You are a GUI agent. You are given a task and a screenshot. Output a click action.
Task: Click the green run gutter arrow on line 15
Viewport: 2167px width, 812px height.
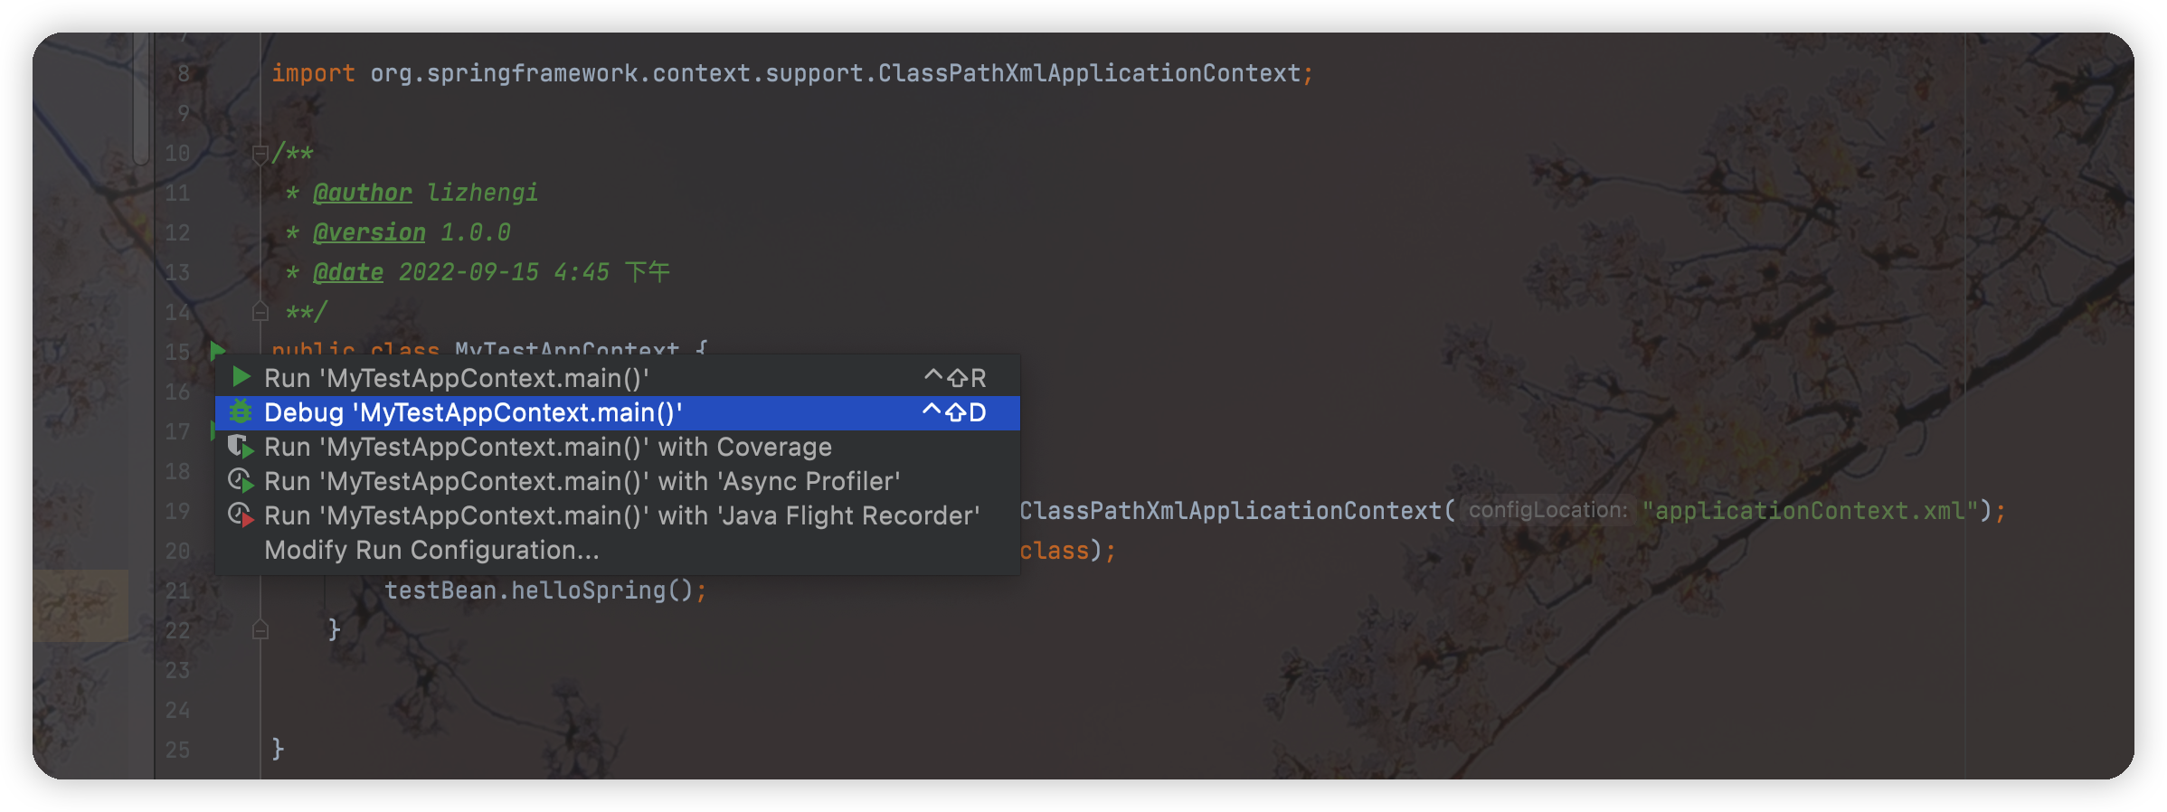[x=217, y=350]
